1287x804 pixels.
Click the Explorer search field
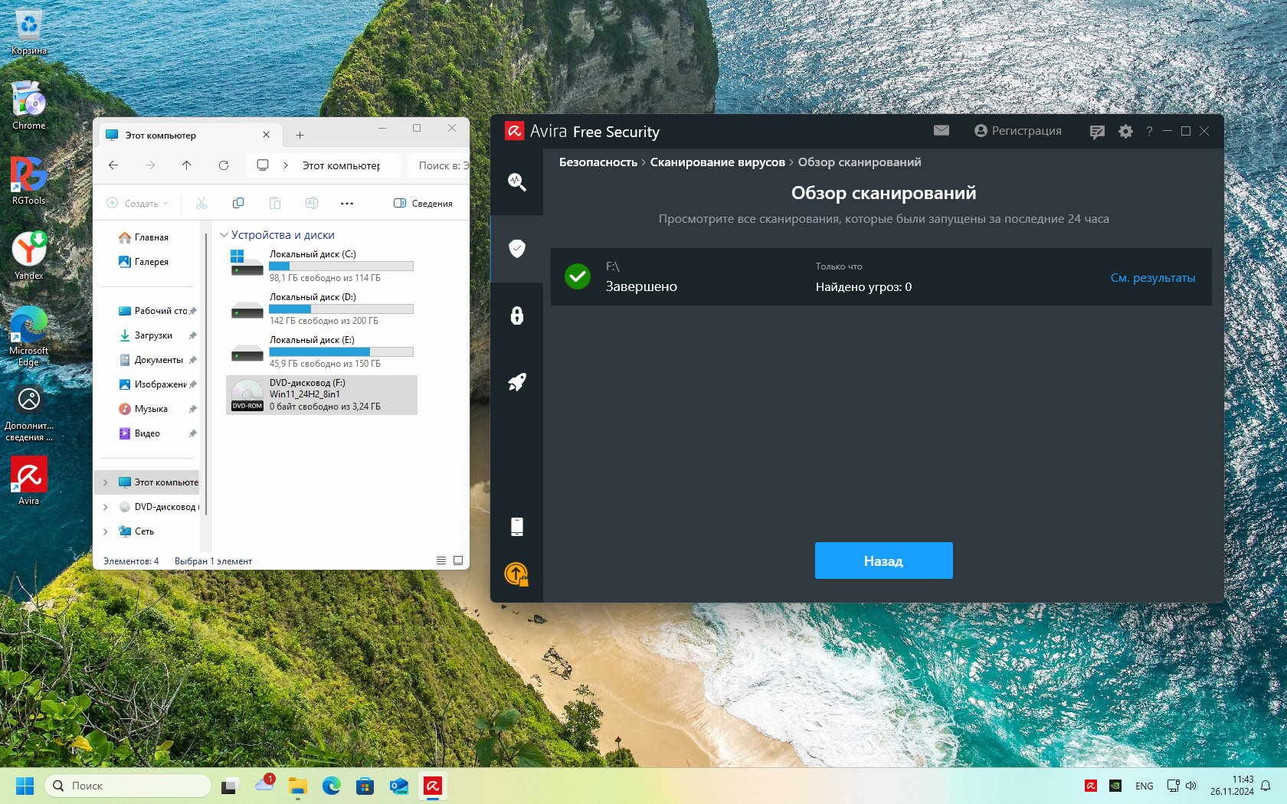point(440,165)
